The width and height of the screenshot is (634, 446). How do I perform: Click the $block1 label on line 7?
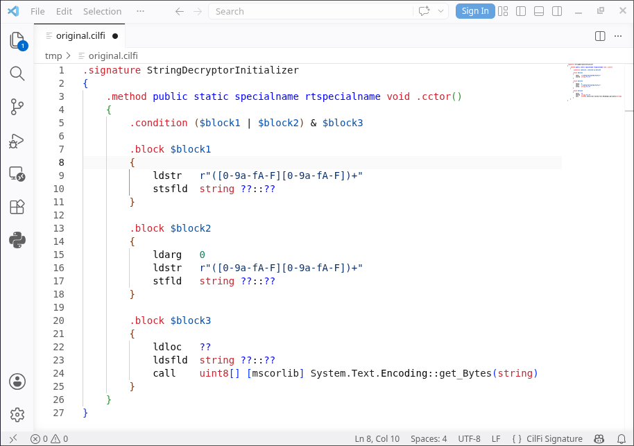(191, 149)
